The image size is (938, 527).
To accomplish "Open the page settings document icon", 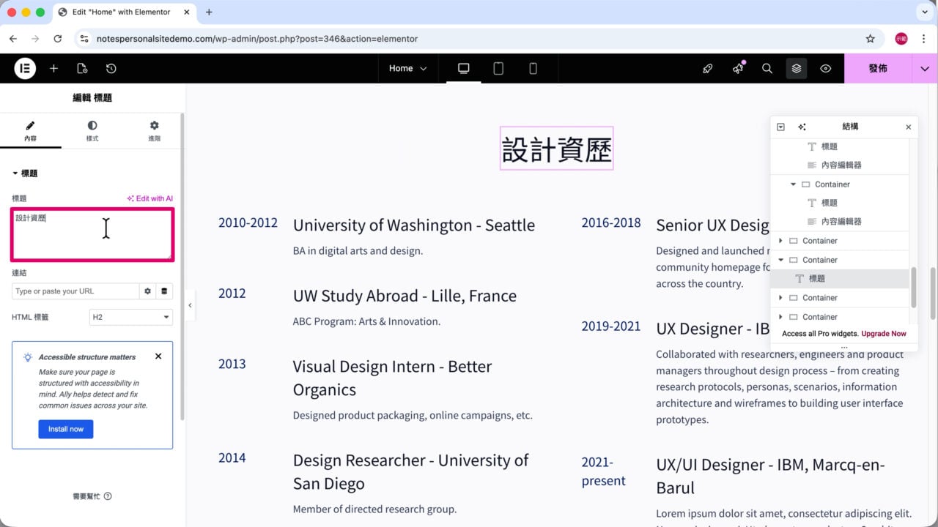I will [82, 68].
